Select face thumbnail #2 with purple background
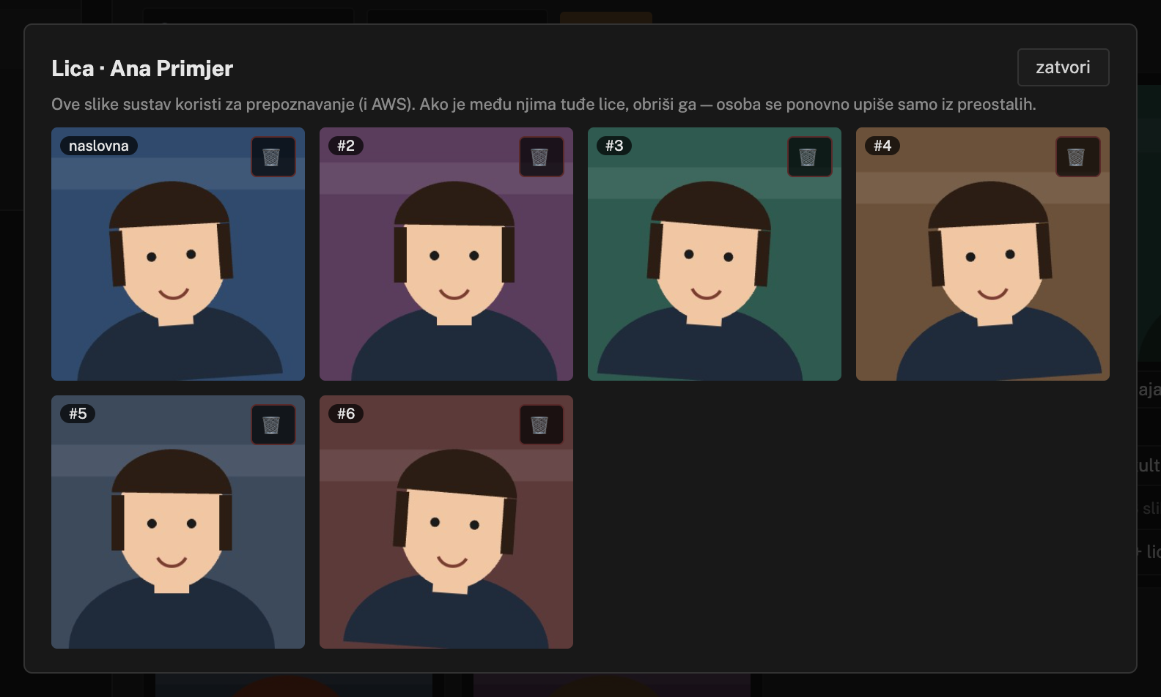 pos(446,254)
